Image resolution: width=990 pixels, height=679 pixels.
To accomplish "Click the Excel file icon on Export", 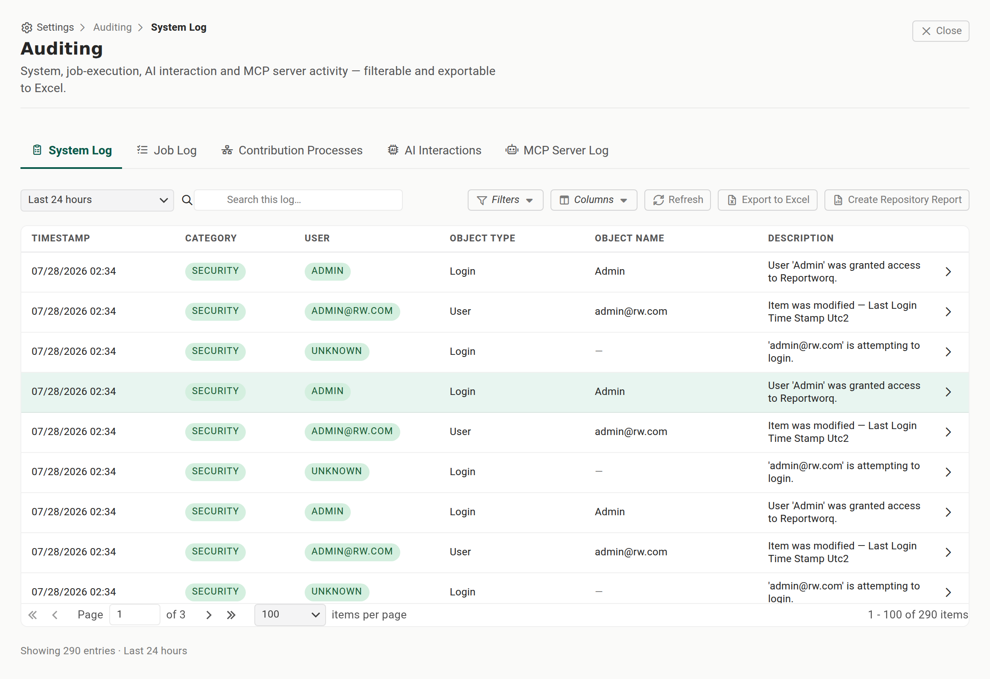I will pyautogui.click(x=732, y=200).
